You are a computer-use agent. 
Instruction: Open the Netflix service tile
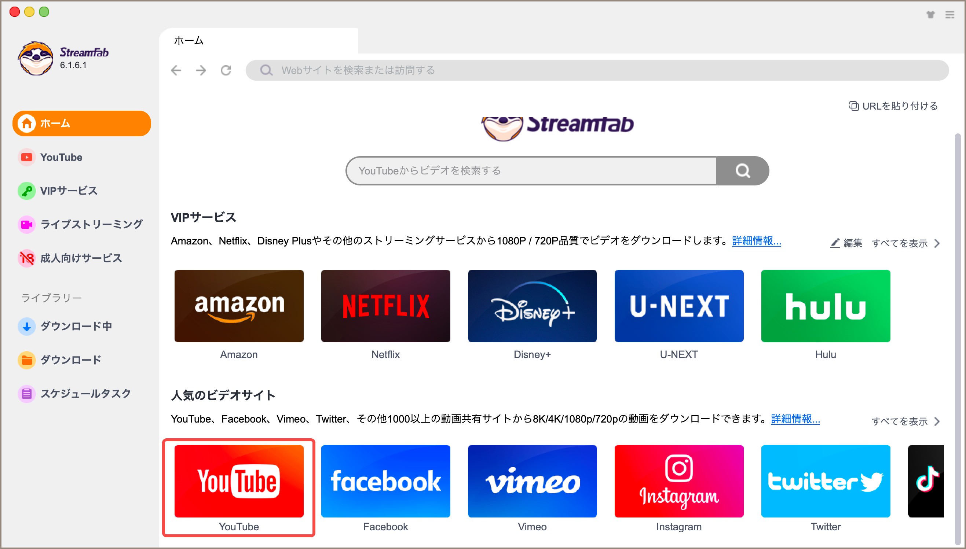(x=385, y=306)
